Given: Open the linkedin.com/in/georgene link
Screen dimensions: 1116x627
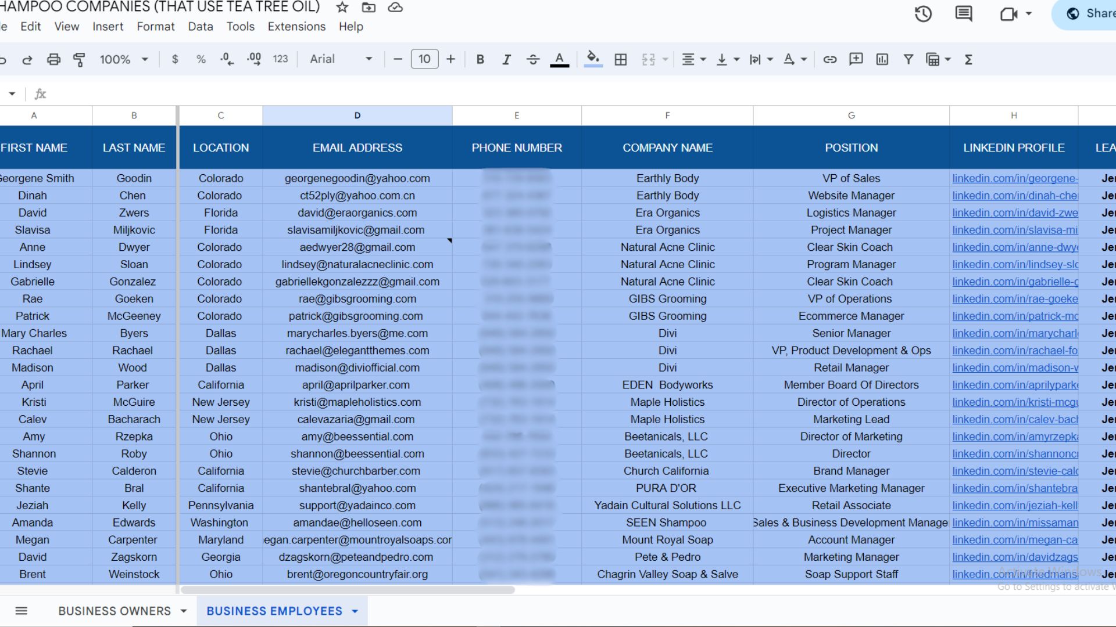Looking at the screenshot, I should coord(1014,178).
